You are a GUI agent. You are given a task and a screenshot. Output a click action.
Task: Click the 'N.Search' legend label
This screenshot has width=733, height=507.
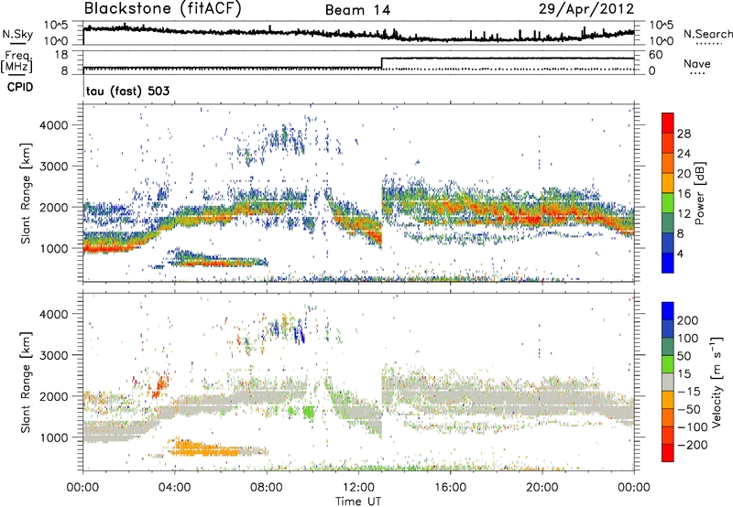pos(707,34)
